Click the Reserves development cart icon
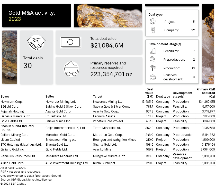This screenshot has width=216, height=188. tap(153, 77)
